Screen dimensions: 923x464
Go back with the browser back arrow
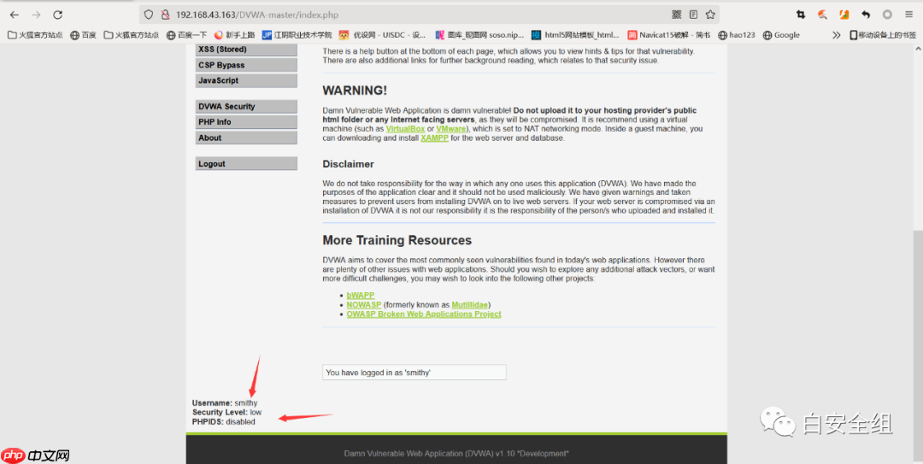tap(15, 15)
